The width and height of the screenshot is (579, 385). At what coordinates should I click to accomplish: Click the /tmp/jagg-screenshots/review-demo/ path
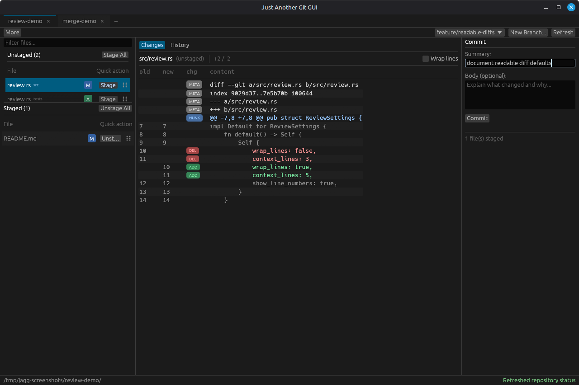[x=52, y=380]
